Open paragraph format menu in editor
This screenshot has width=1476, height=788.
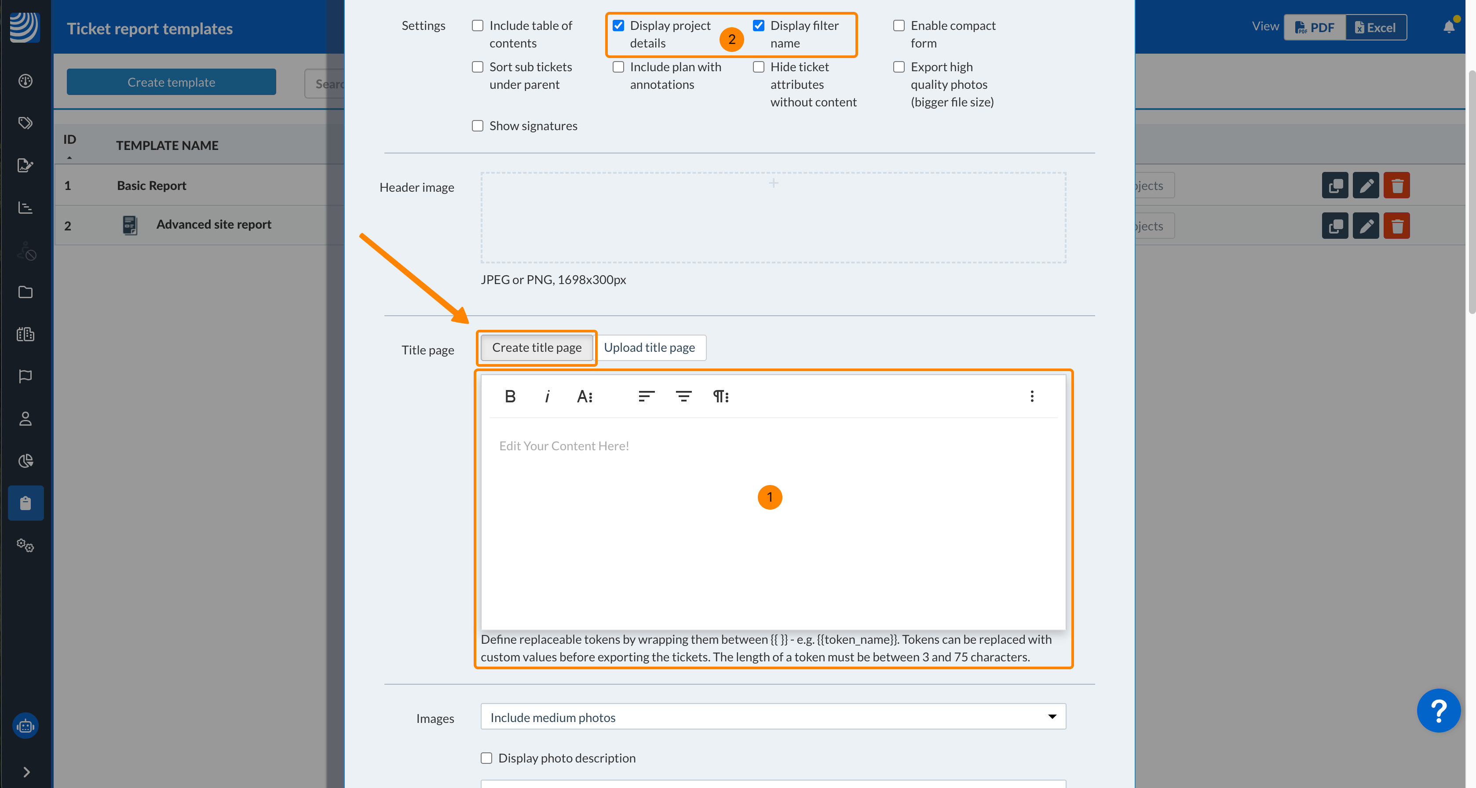[x=720, y=396]
